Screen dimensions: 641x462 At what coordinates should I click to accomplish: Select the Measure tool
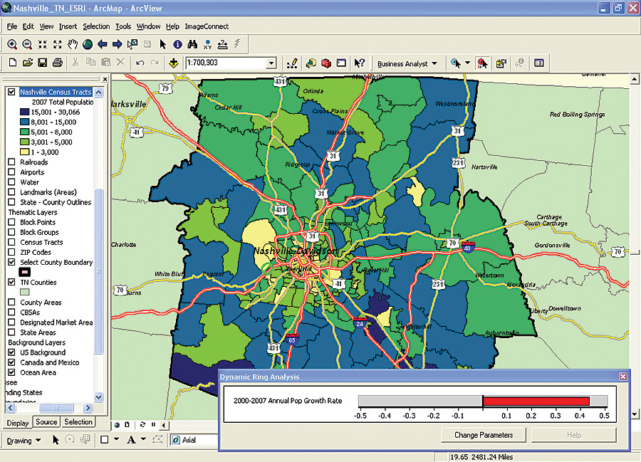222,44
